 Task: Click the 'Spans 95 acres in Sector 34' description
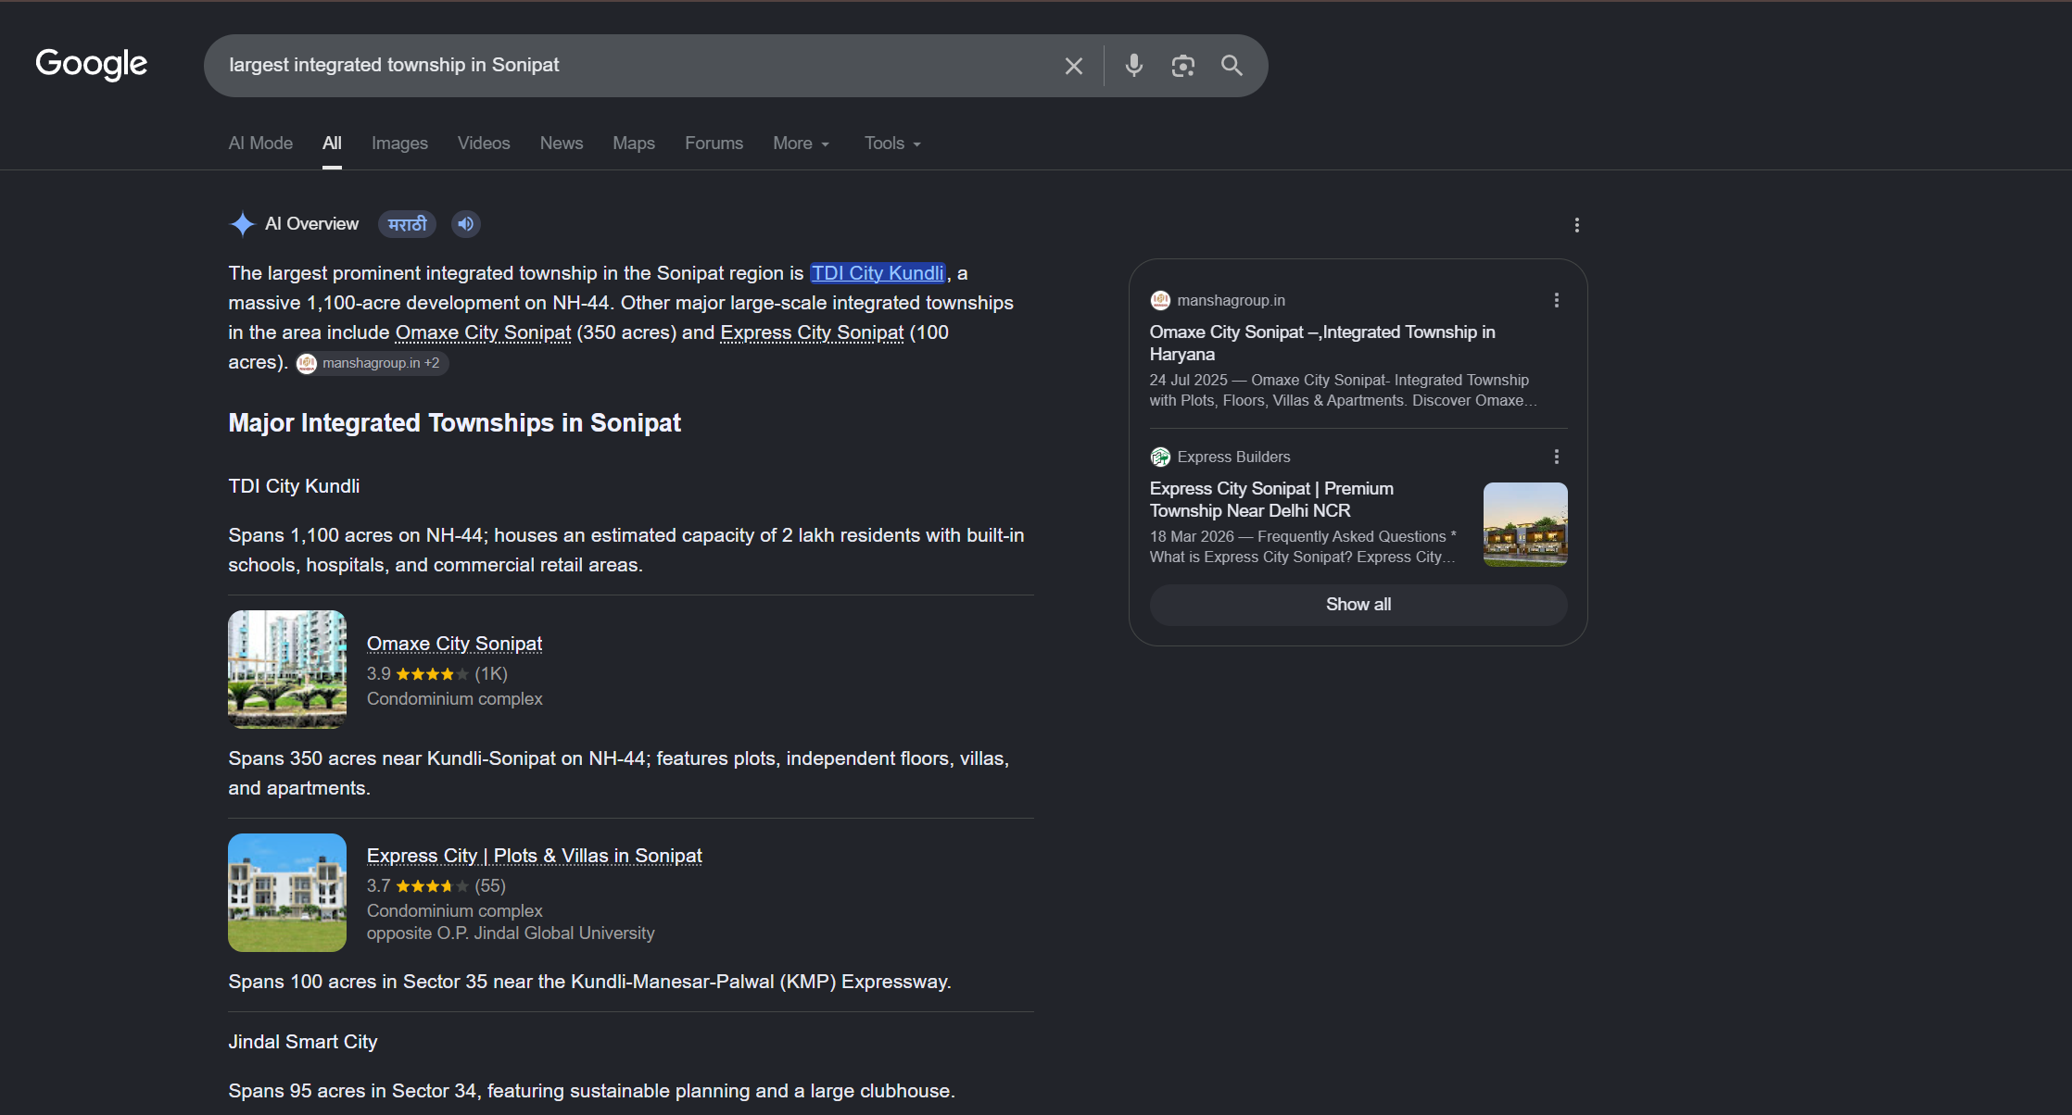coord(591,1091)
